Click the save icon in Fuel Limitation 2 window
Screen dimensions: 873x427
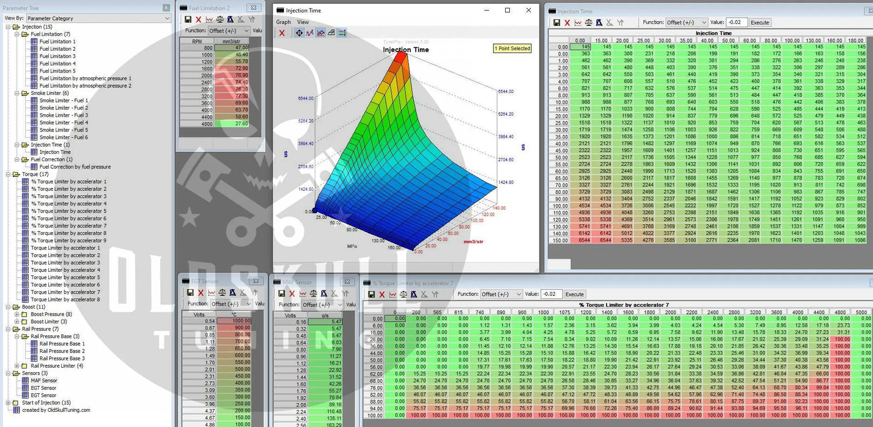pos(188,20)
